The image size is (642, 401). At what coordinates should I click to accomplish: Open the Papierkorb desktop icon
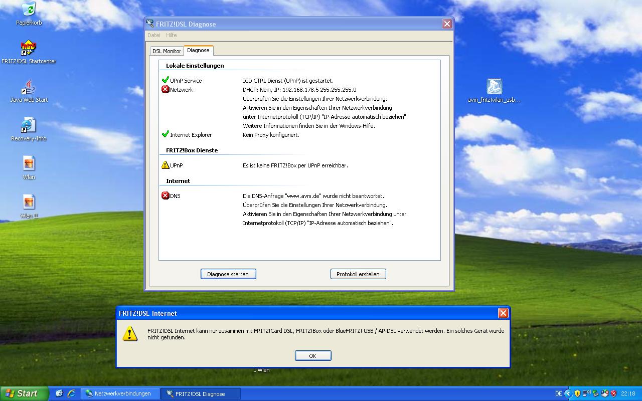pyautogui.click(x=29, y=14)
